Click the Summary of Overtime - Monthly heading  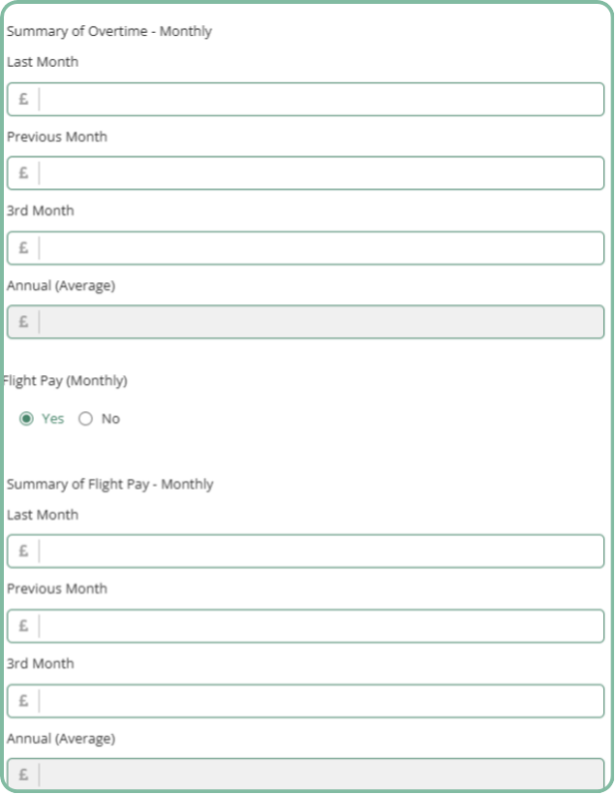[x=109, y=31]
